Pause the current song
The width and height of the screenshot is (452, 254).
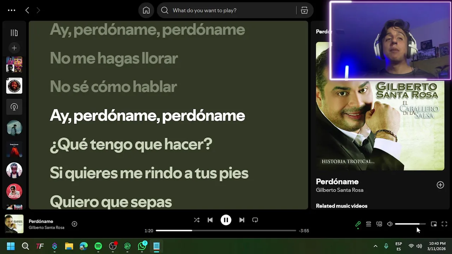coord(226,220)
